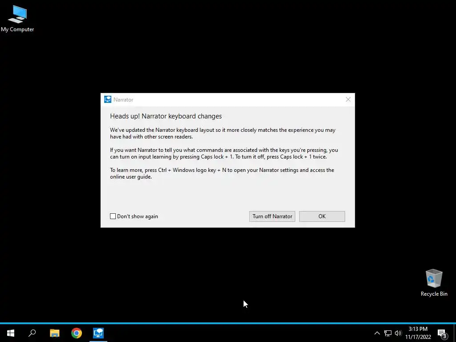
Task: Click the Narrator icon in dialog title bar
Action: [x=108, y=99]
